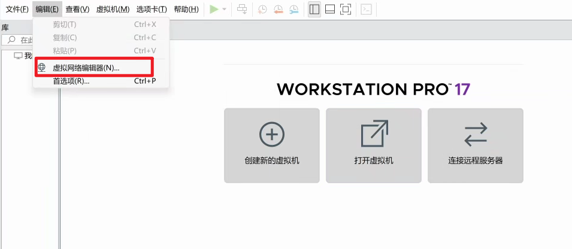The width and height of the screenshot is (572, 249).
Task: Click the full screen mode icon
Action: pos(346,10)
